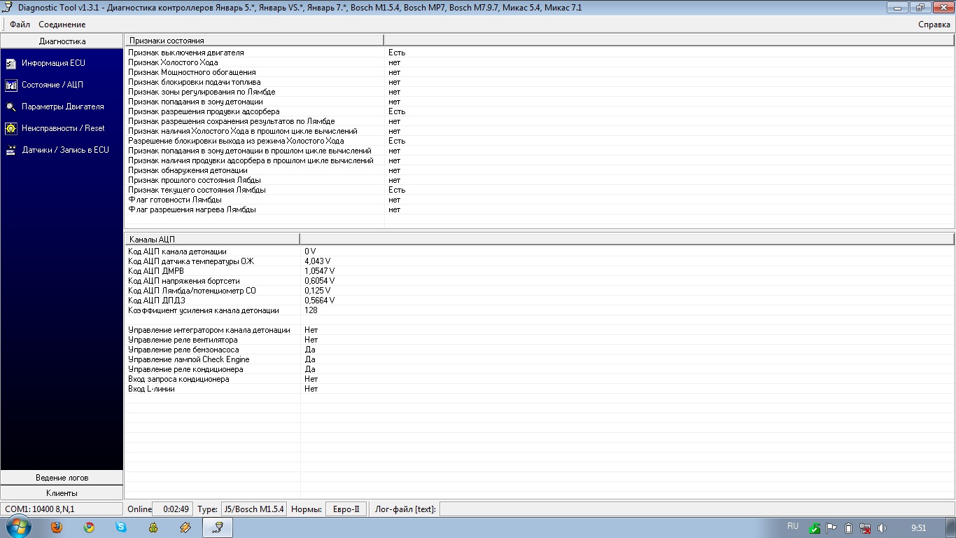Select row Признак обнаружения детонации

pyautogui.click(x=540, y=170)
